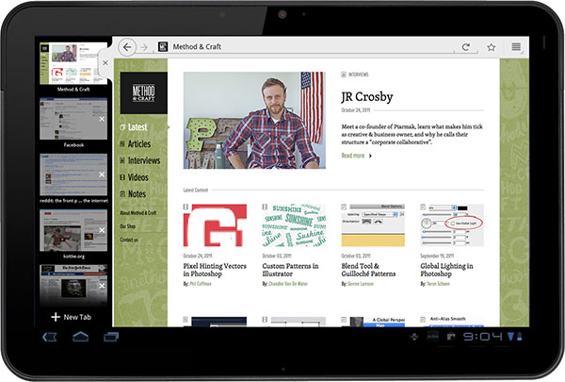Image resolution: width=565 pixels, height=382 pixels.
Task: Open Pixel Hinting Vectors in Photoshop title
Action: click(x=215, y=270)
